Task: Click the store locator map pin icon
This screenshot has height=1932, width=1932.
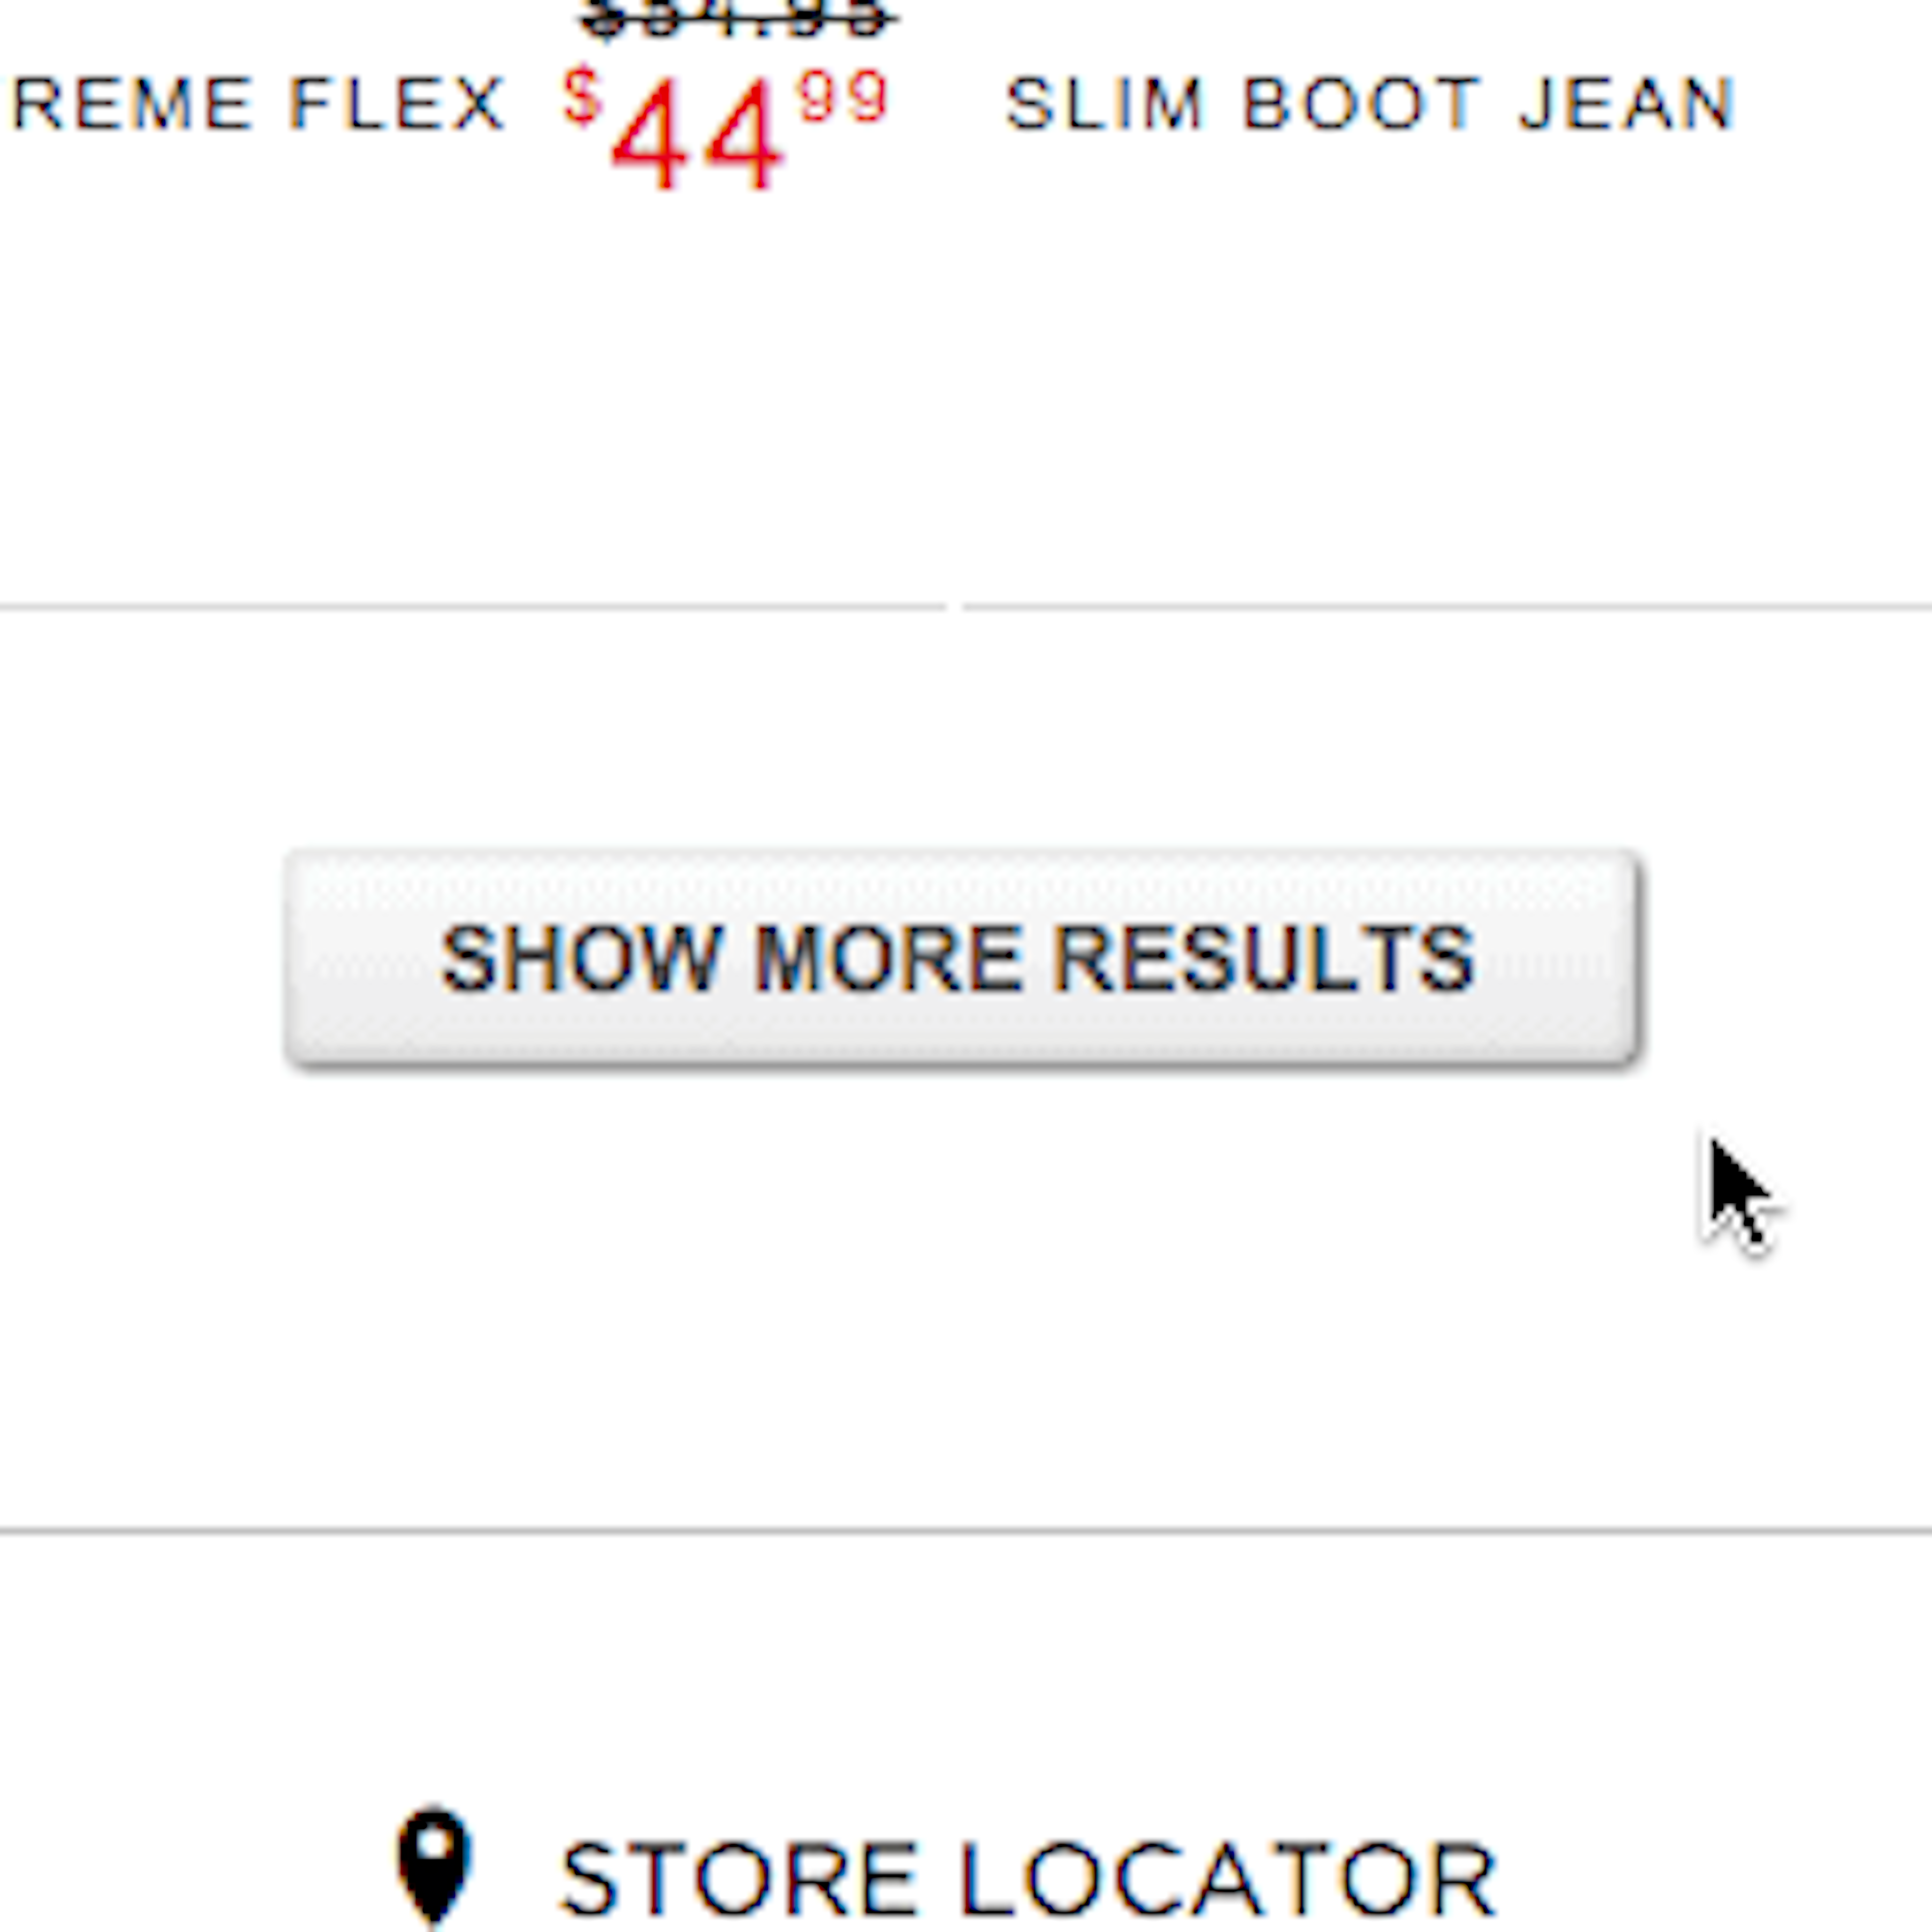Action: (x=433, y=1866)
